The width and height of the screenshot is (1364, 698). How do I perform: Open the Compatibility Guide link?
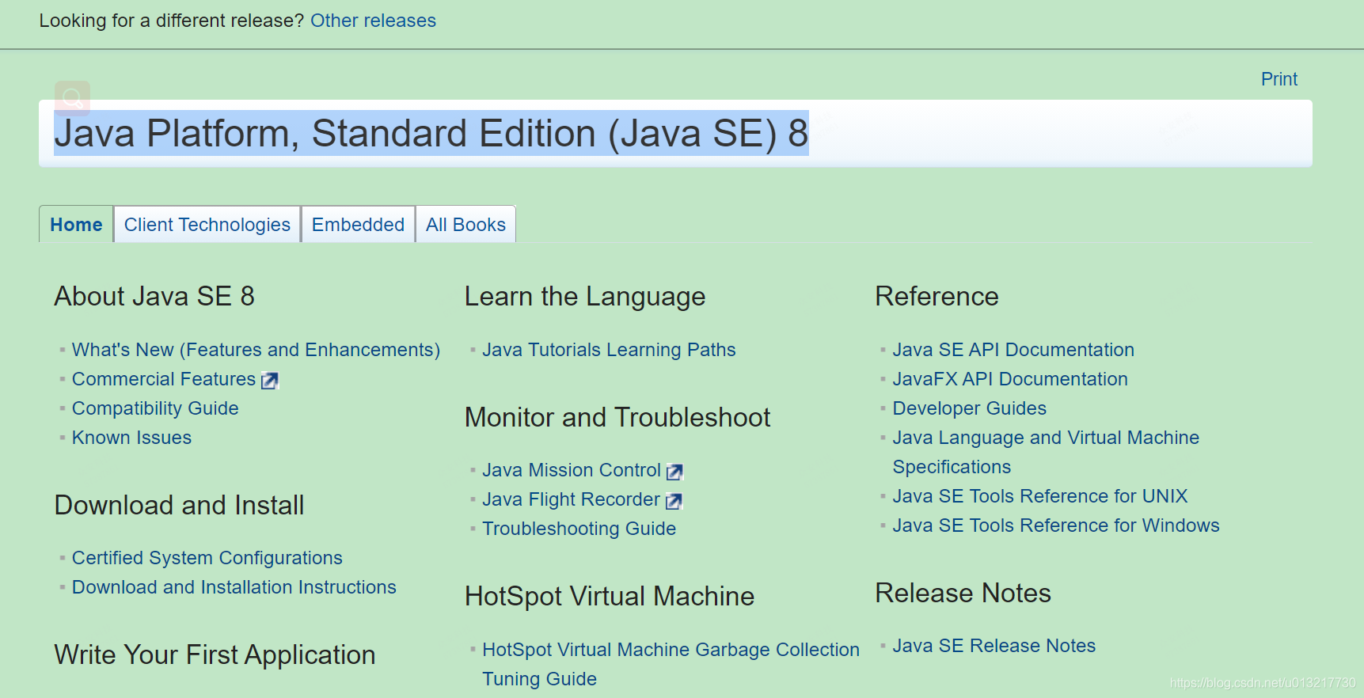(x=155, y=408)
